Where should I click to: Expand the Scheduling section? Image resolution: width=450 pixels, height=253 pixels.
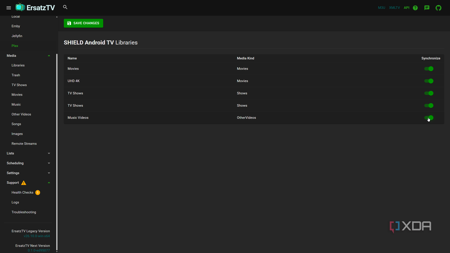(x=28, y=163)
